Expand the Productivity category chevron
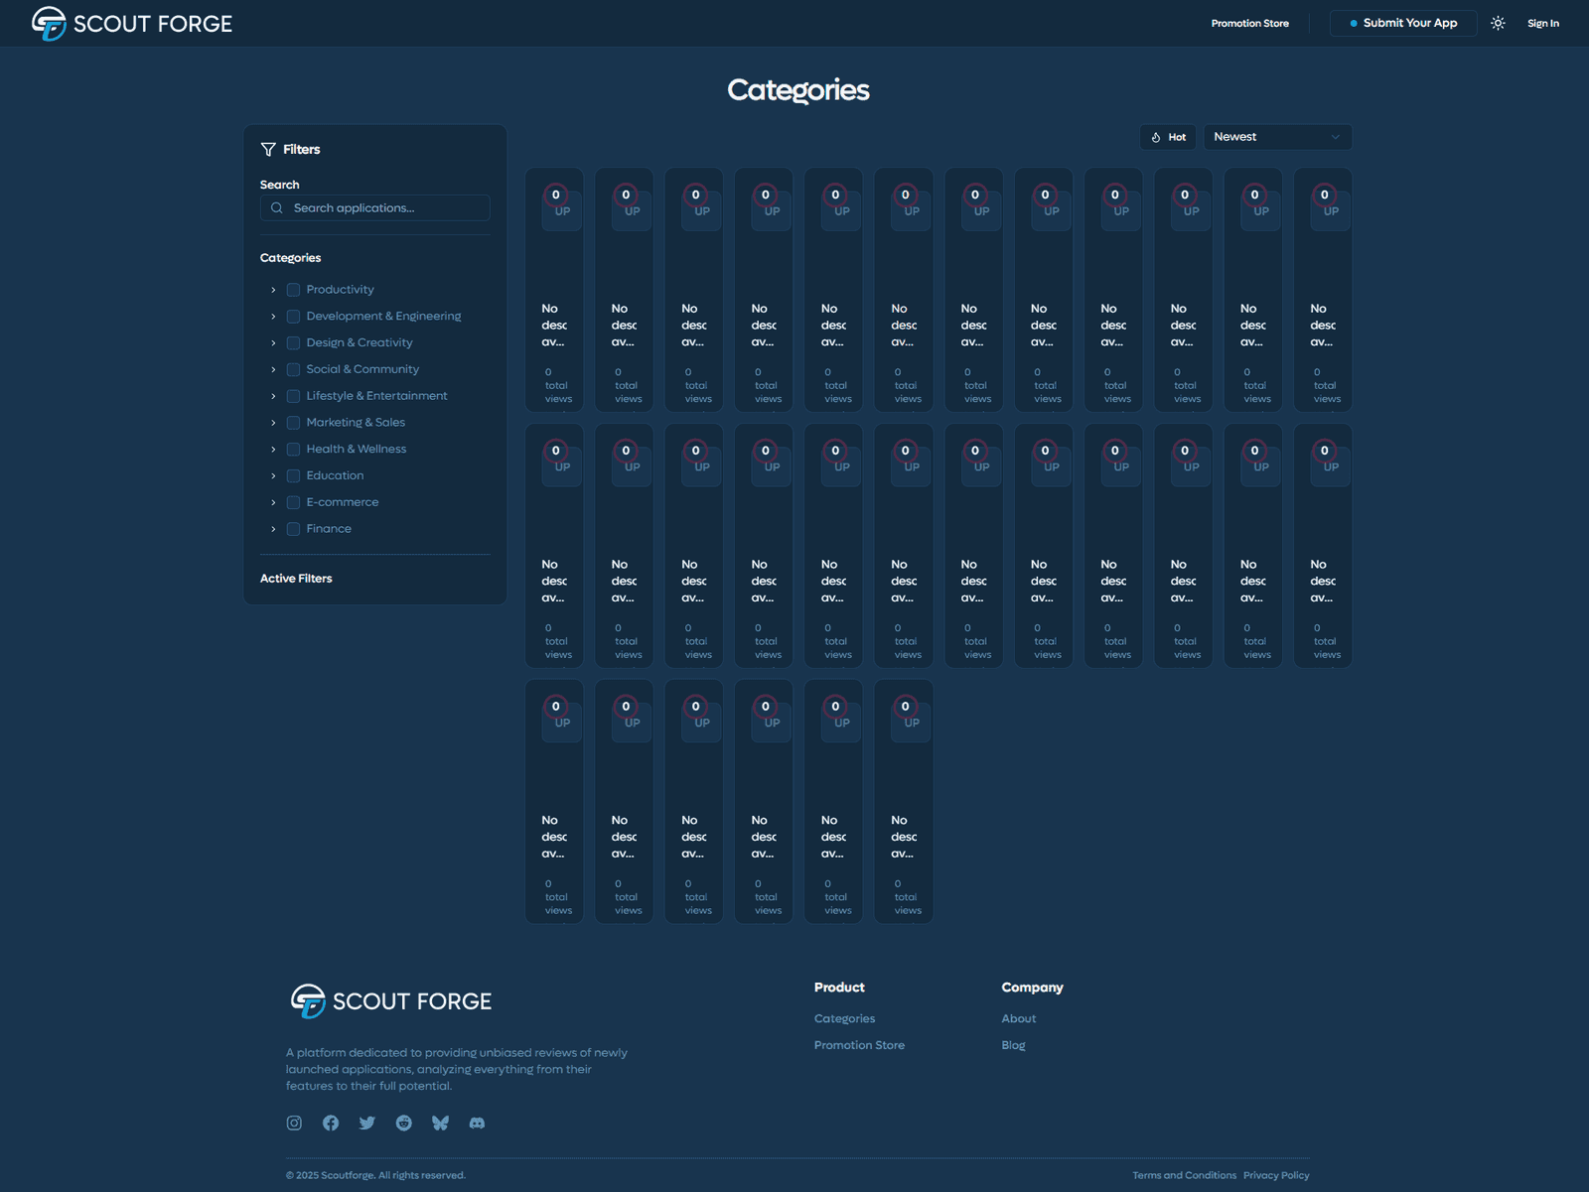 pyautogui.click(x=273, y=290)
